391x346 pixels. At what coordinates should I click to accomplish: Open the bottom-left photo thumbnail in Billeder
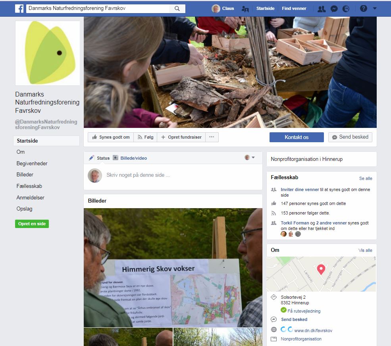128,337
